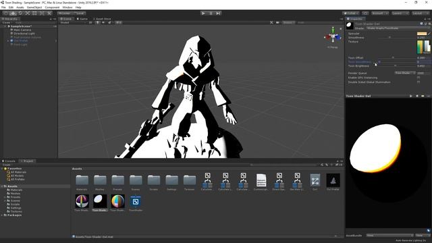This screenshot has width=432, height=243.
Task: Open the Assets menu
Action: 20,7
